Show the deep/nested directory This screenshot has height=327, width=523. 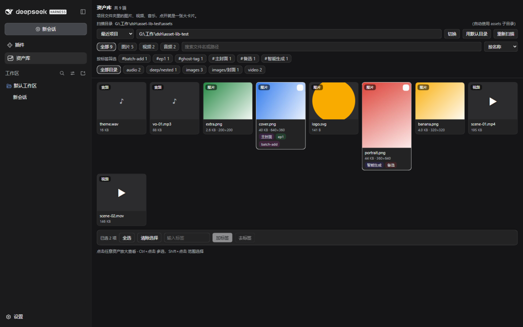tap(163, 70)
